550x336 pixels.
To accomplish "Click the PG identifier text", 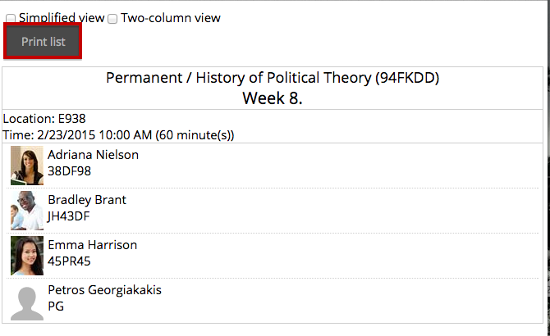I will [x=56, y=306].
